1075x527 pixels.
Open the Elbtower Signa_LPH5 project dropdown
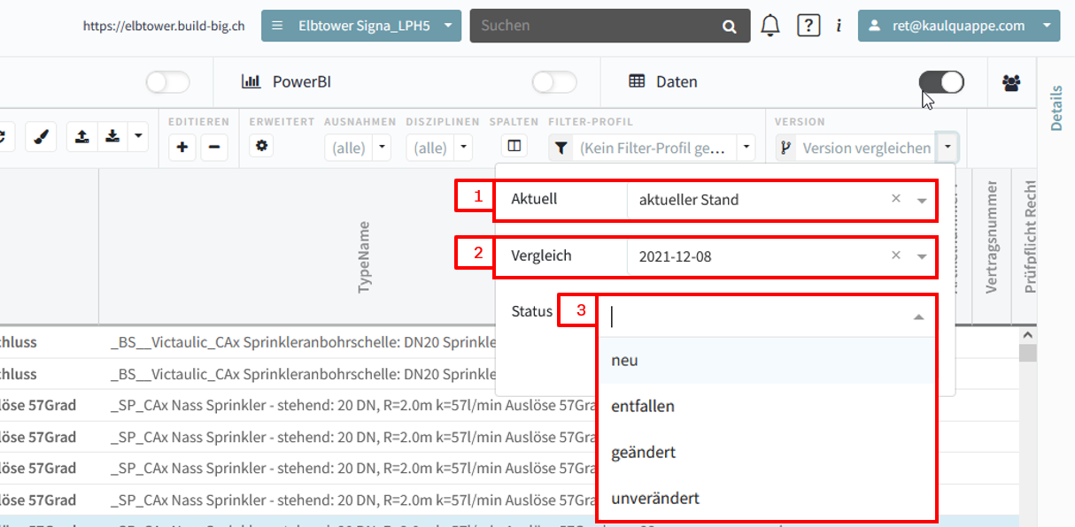tap(361, 26)
